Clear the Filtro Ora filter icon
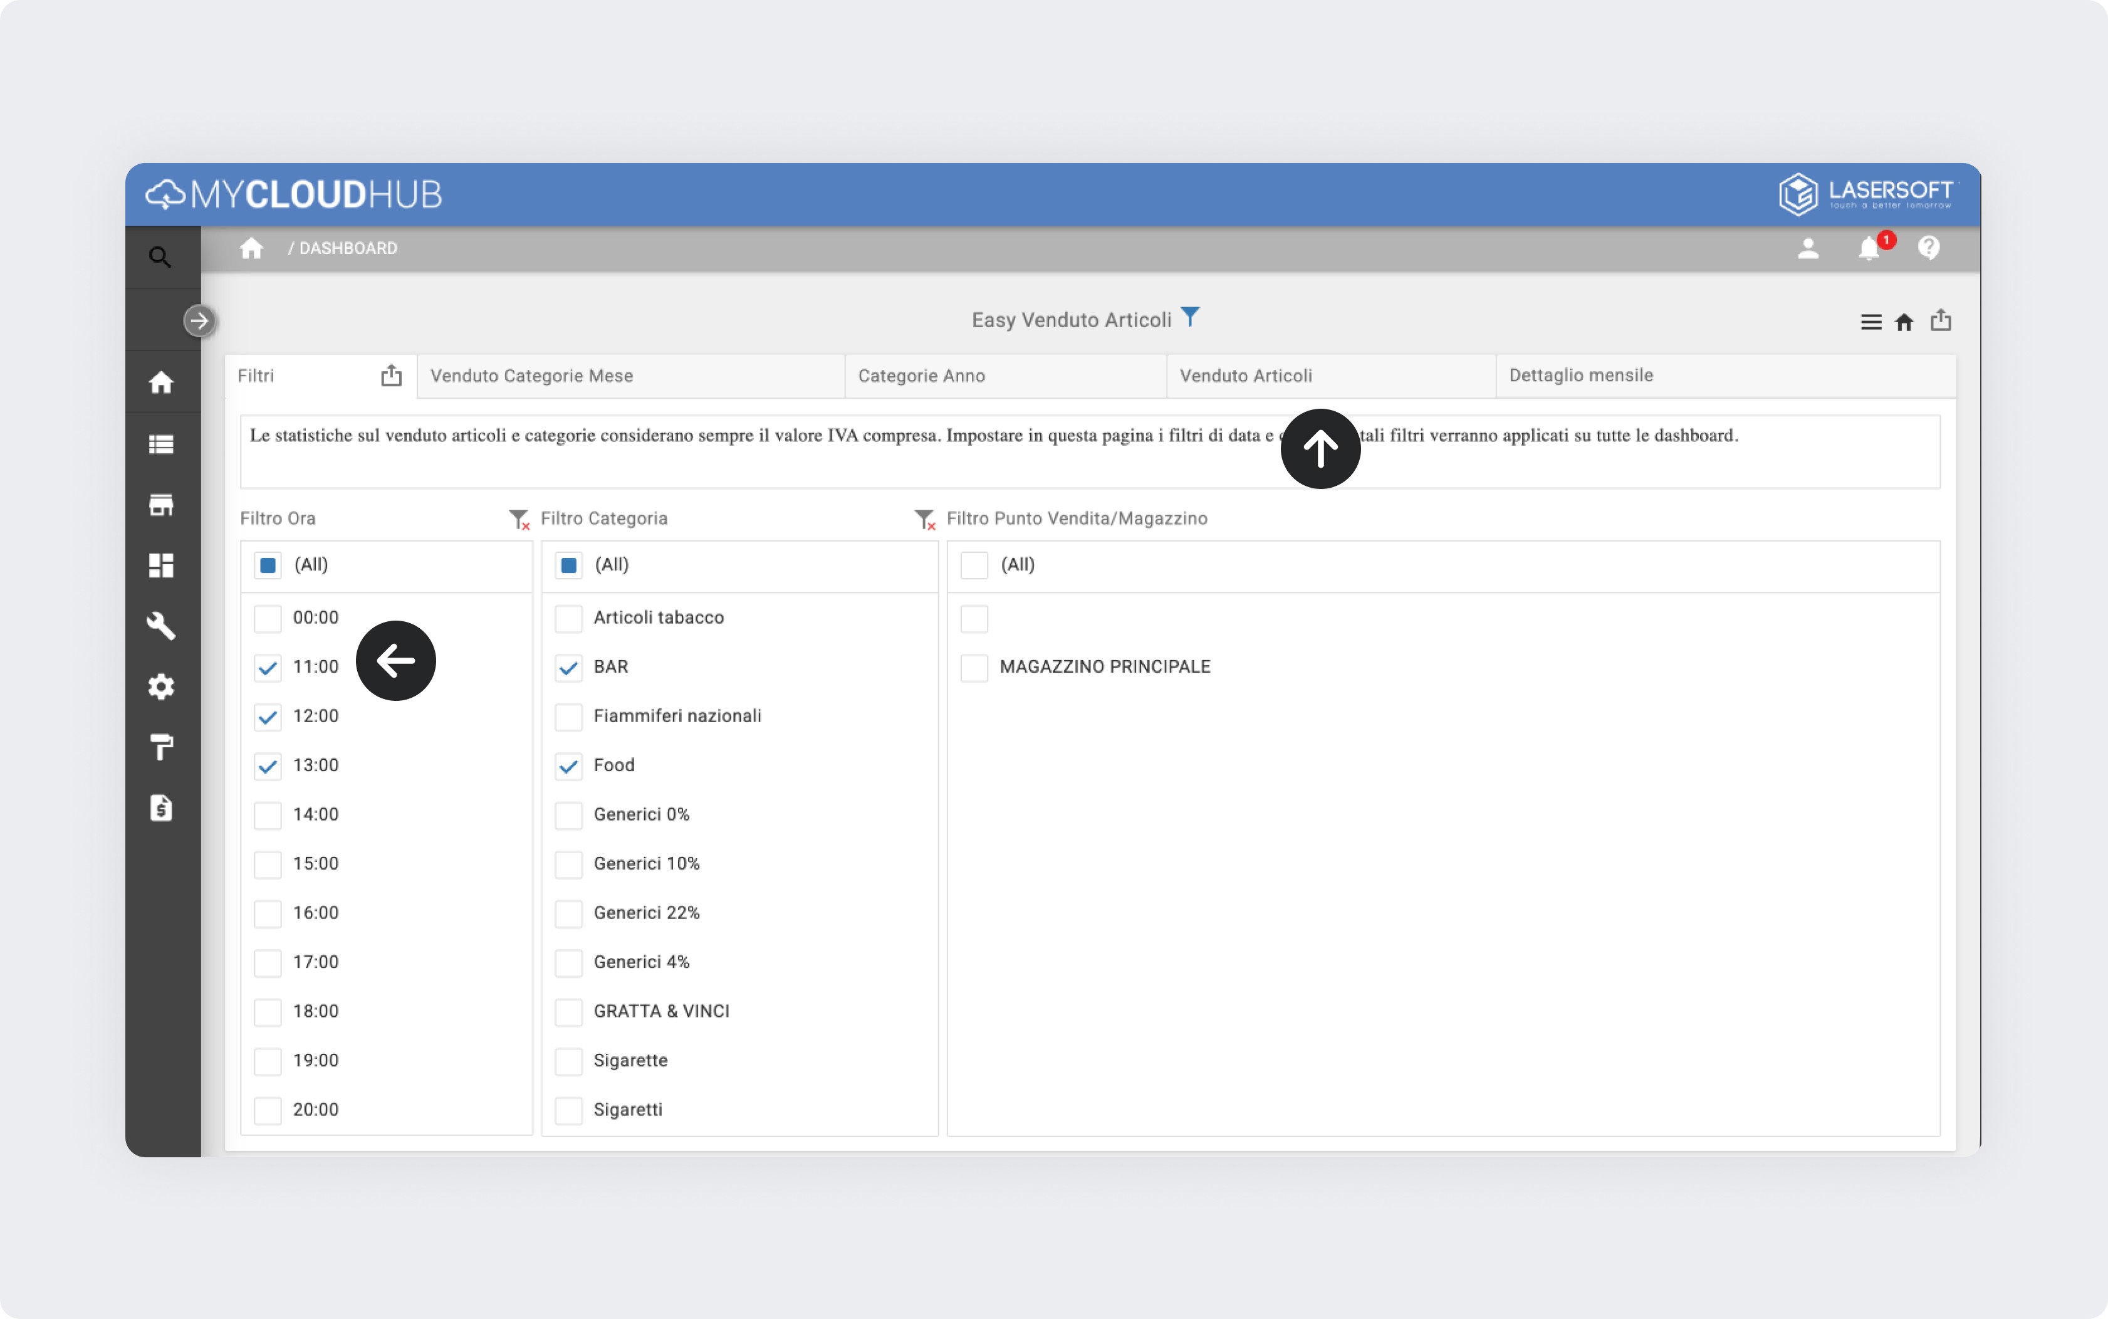This screenshot has height=1319, width=2108. [x=519, y=520]
